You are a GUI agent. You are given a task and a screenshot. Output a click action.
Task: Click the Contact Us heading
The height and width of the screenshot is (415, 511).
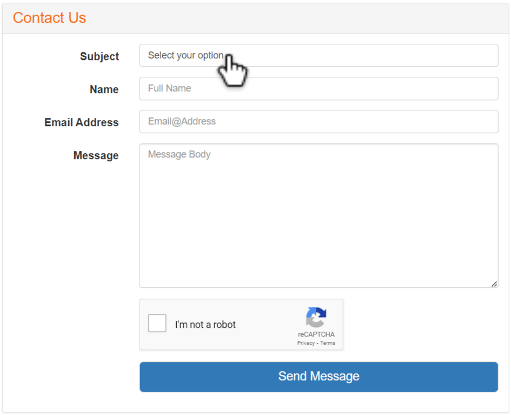50,18
